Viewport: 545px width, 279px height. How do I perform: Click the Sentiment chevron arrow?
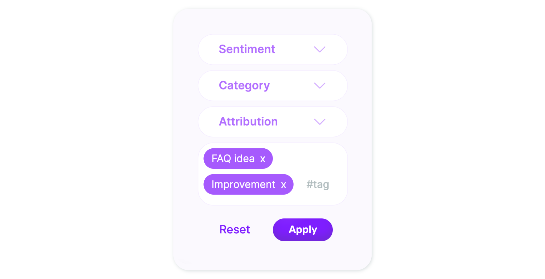coord(320,49)
